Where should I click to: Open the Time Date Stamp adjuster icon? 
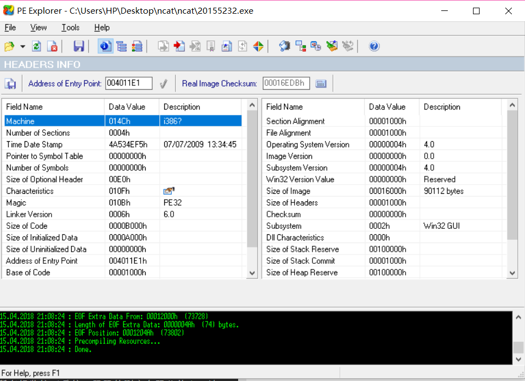point(316,46)
